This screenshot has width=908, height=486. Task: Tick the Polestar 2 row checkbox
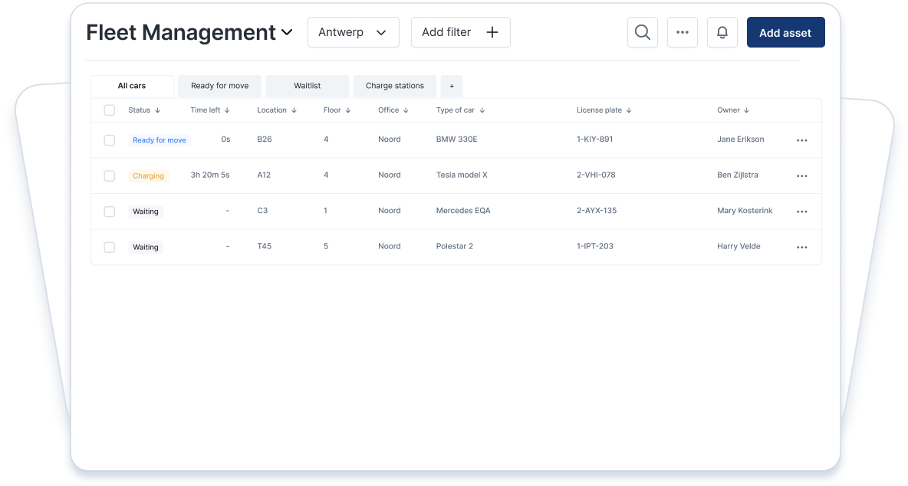click(x=110, y=247)
